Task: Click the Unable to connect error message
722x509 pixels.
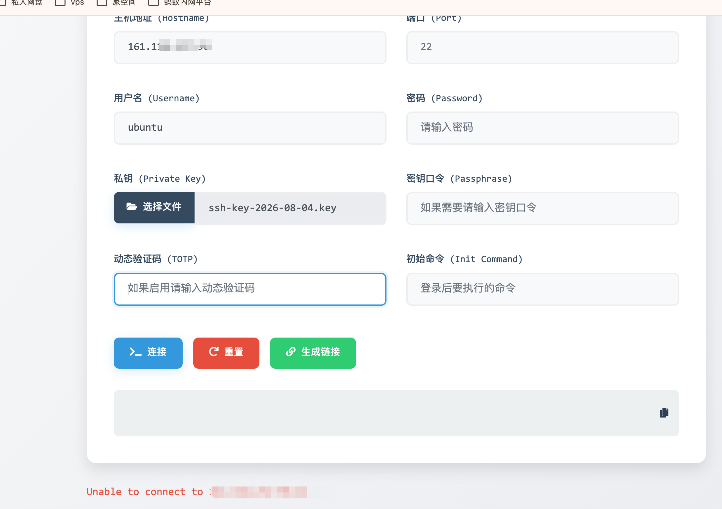Action: (197, 492)
